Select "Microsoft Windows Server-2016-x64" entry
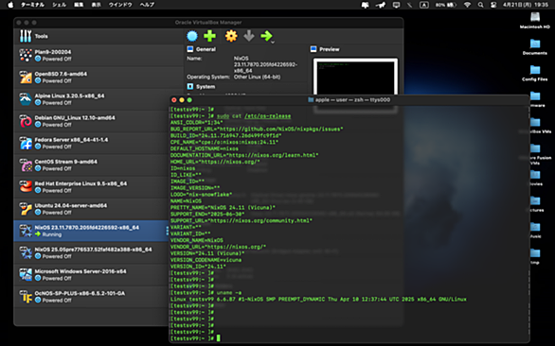555x346 pixels. (x=81, y=271)
